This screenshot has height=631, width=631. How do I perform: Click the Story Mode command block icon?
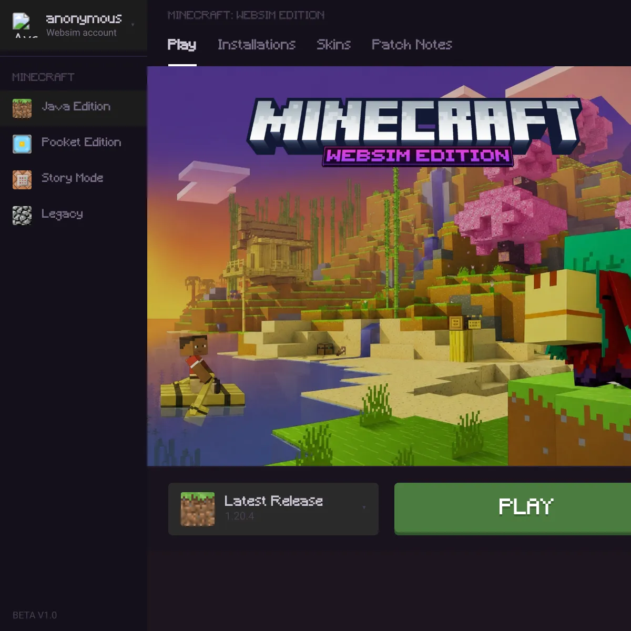click(22, 180)
